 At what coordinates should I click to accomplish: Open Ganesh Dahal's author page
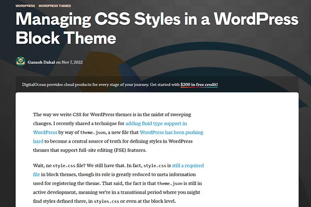click(41, 62)
